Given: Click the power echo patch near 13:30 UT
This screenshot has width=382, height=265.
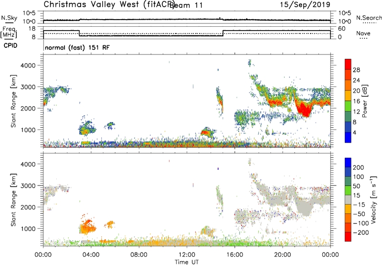Looking at the screenshot, I should 207,132.
